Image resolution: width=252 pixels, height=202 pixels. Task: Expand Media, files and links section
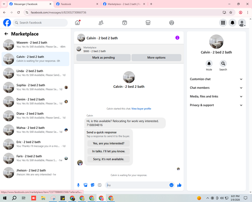click(216, 96)
